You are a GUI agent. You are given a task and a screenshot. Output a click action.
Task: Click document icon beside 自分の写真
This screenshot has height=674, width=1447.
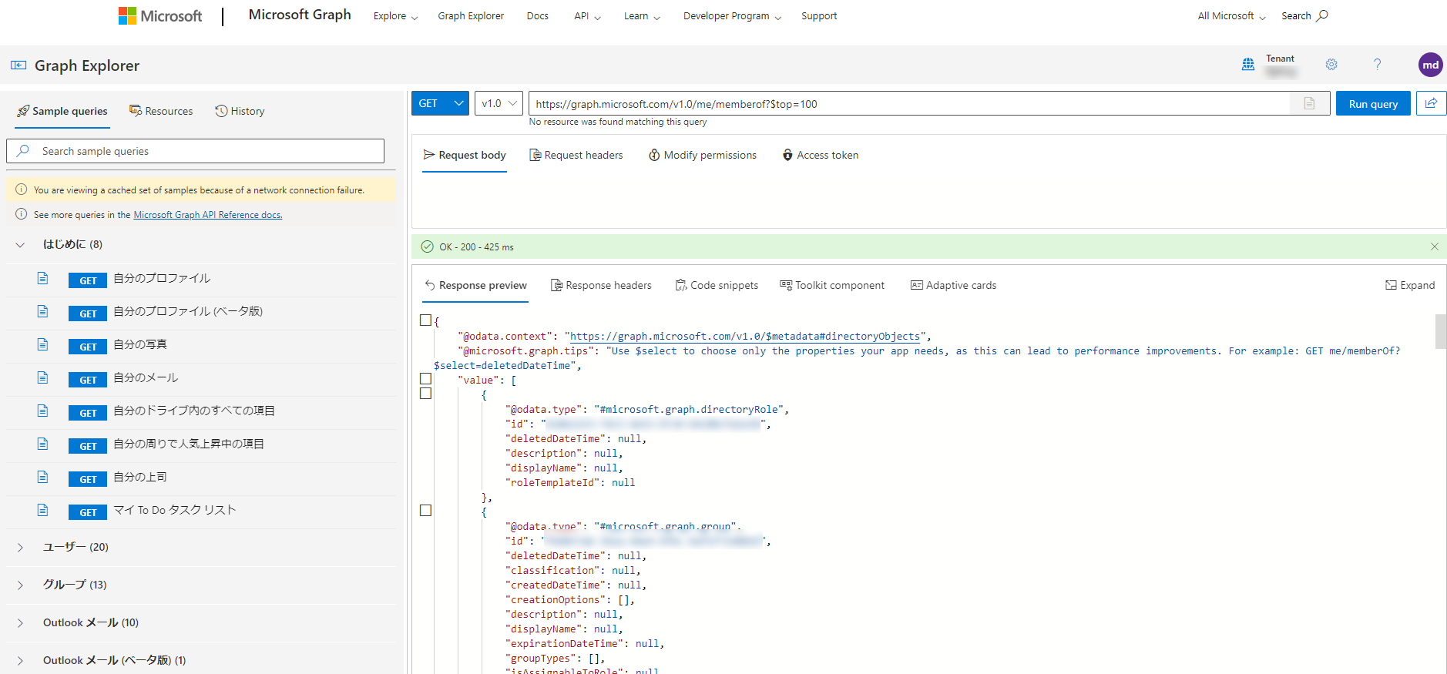[43, 344]
